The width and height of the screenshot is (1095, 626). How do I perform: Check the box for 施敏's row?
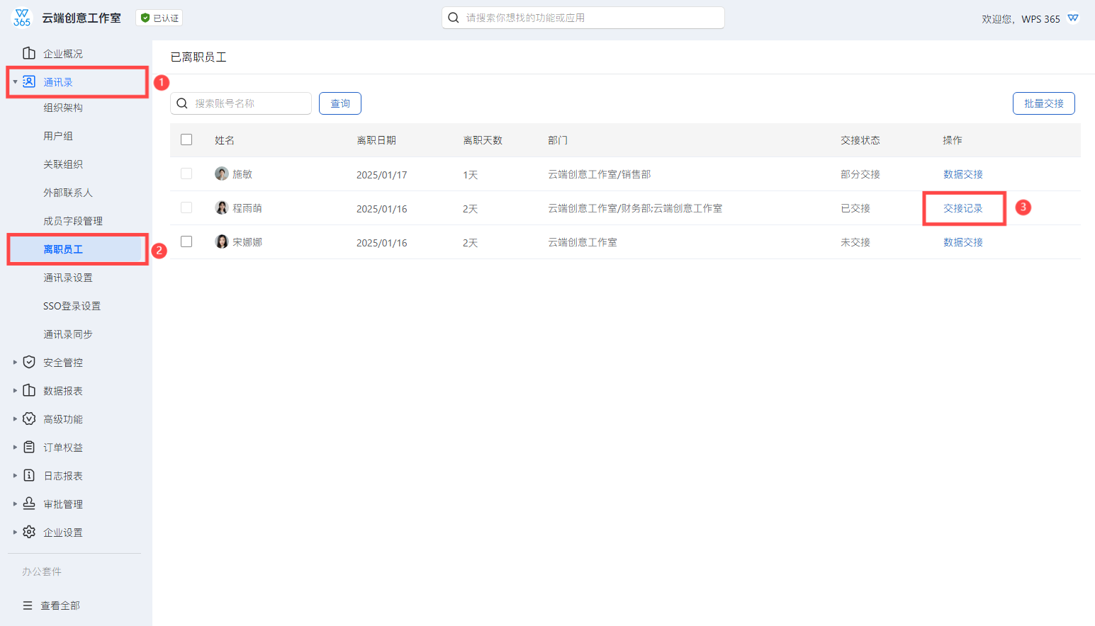[186, 173]
